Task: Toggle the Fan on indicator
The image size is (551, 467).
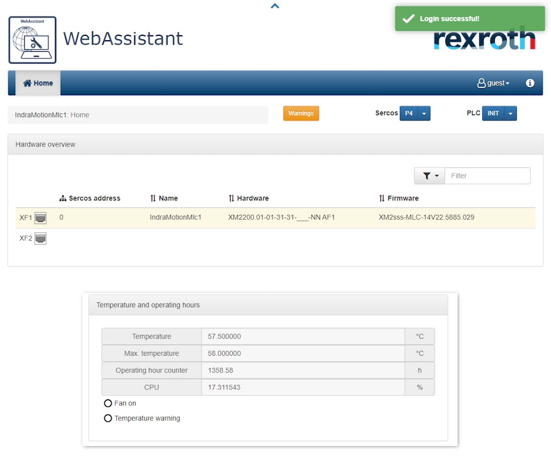Action: [108, 403]
